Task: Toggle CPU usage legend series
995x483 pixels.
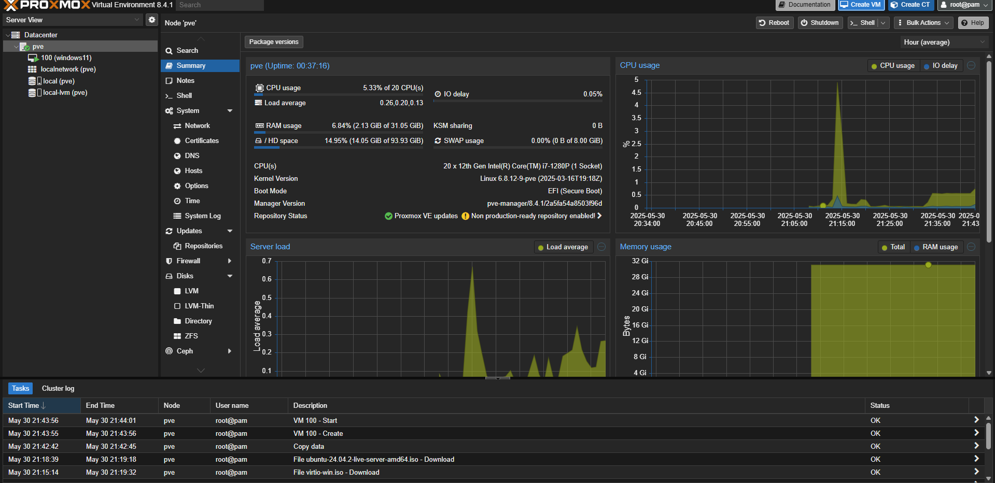Action: 893,66
